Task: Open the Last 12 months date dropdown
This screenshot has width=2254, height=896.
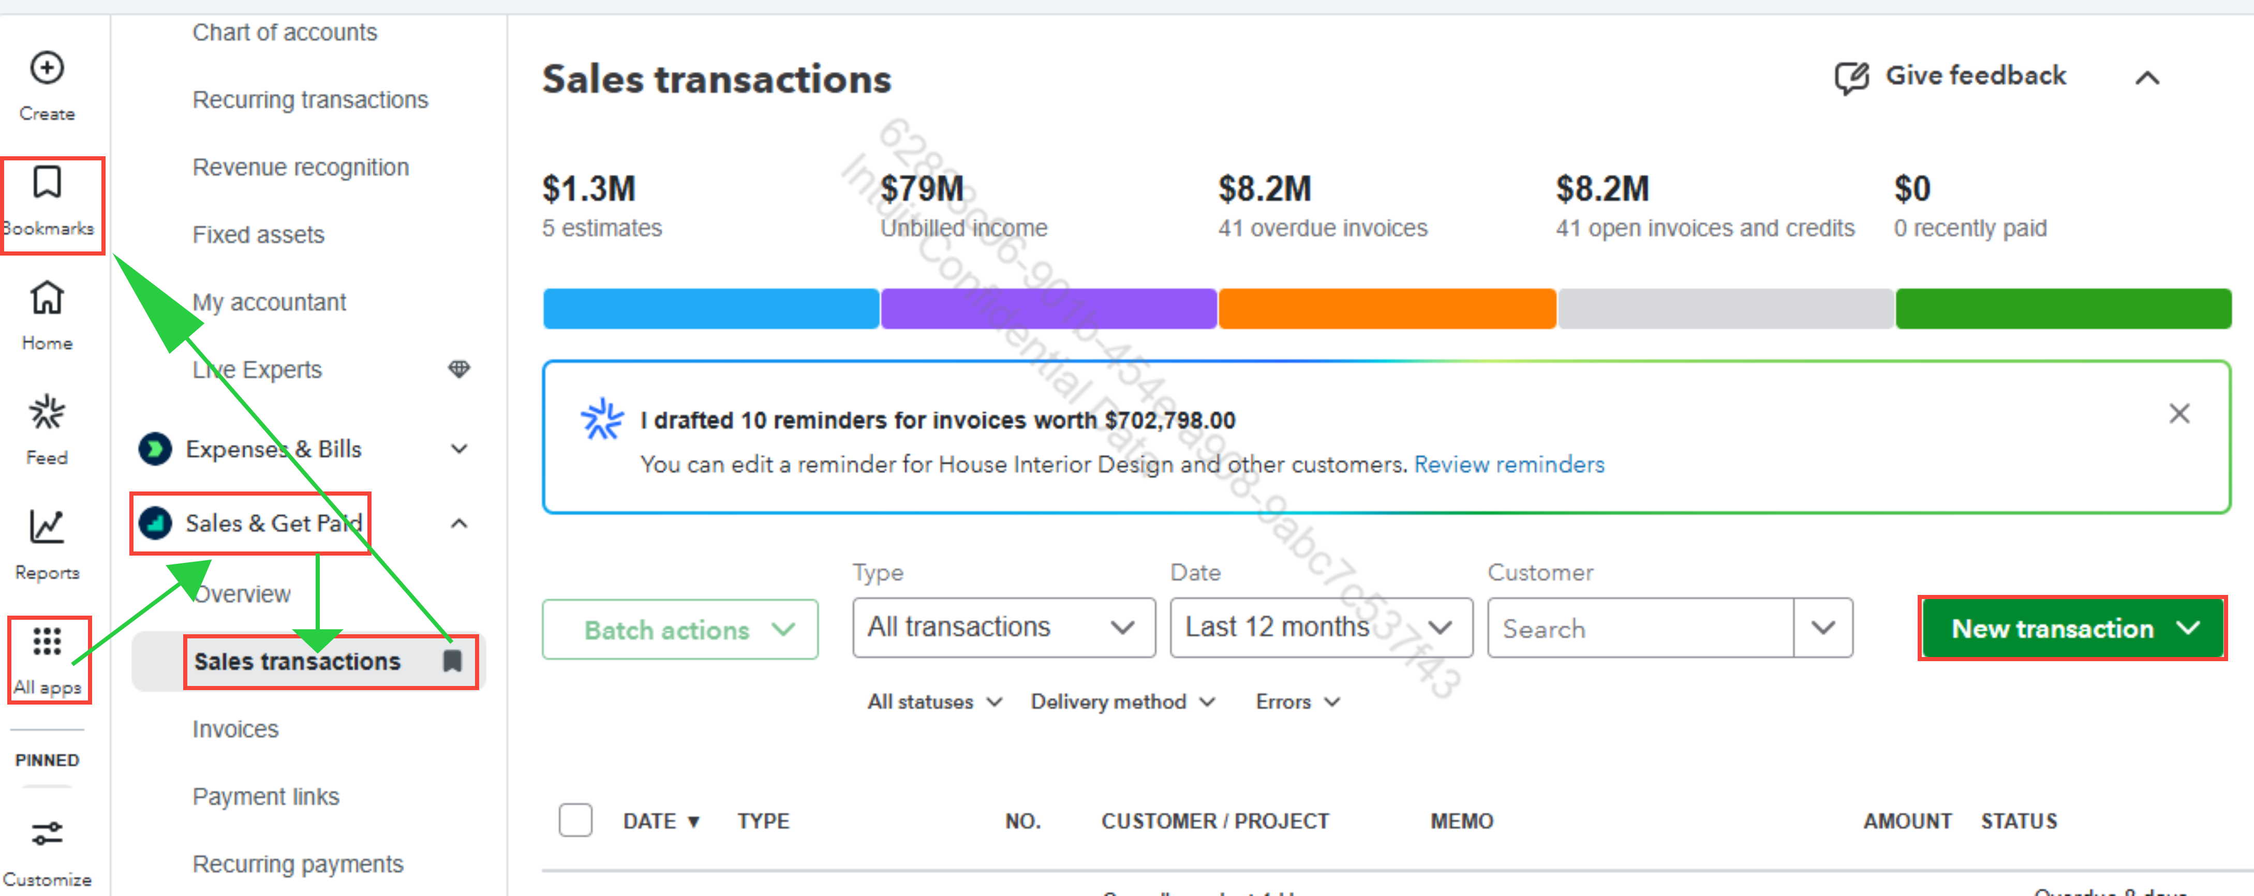Action: tap(1319, 628)
